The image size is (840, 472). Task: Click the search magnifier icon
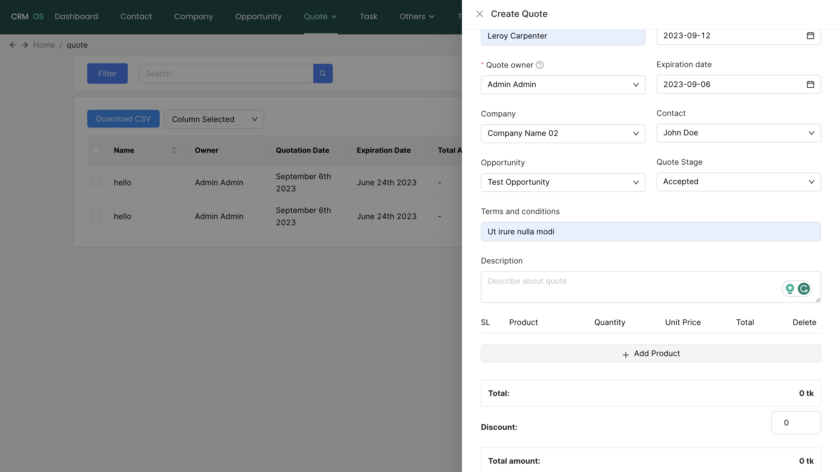(322, 73)
